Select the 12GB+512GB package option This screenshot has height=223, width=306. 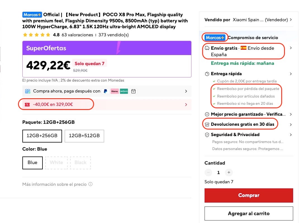85,136
